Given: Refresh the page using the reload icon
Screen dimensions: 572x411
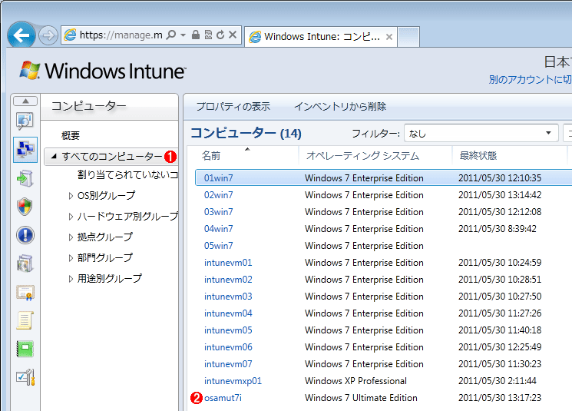Looking at the screenshot, I should pos(220,35).
